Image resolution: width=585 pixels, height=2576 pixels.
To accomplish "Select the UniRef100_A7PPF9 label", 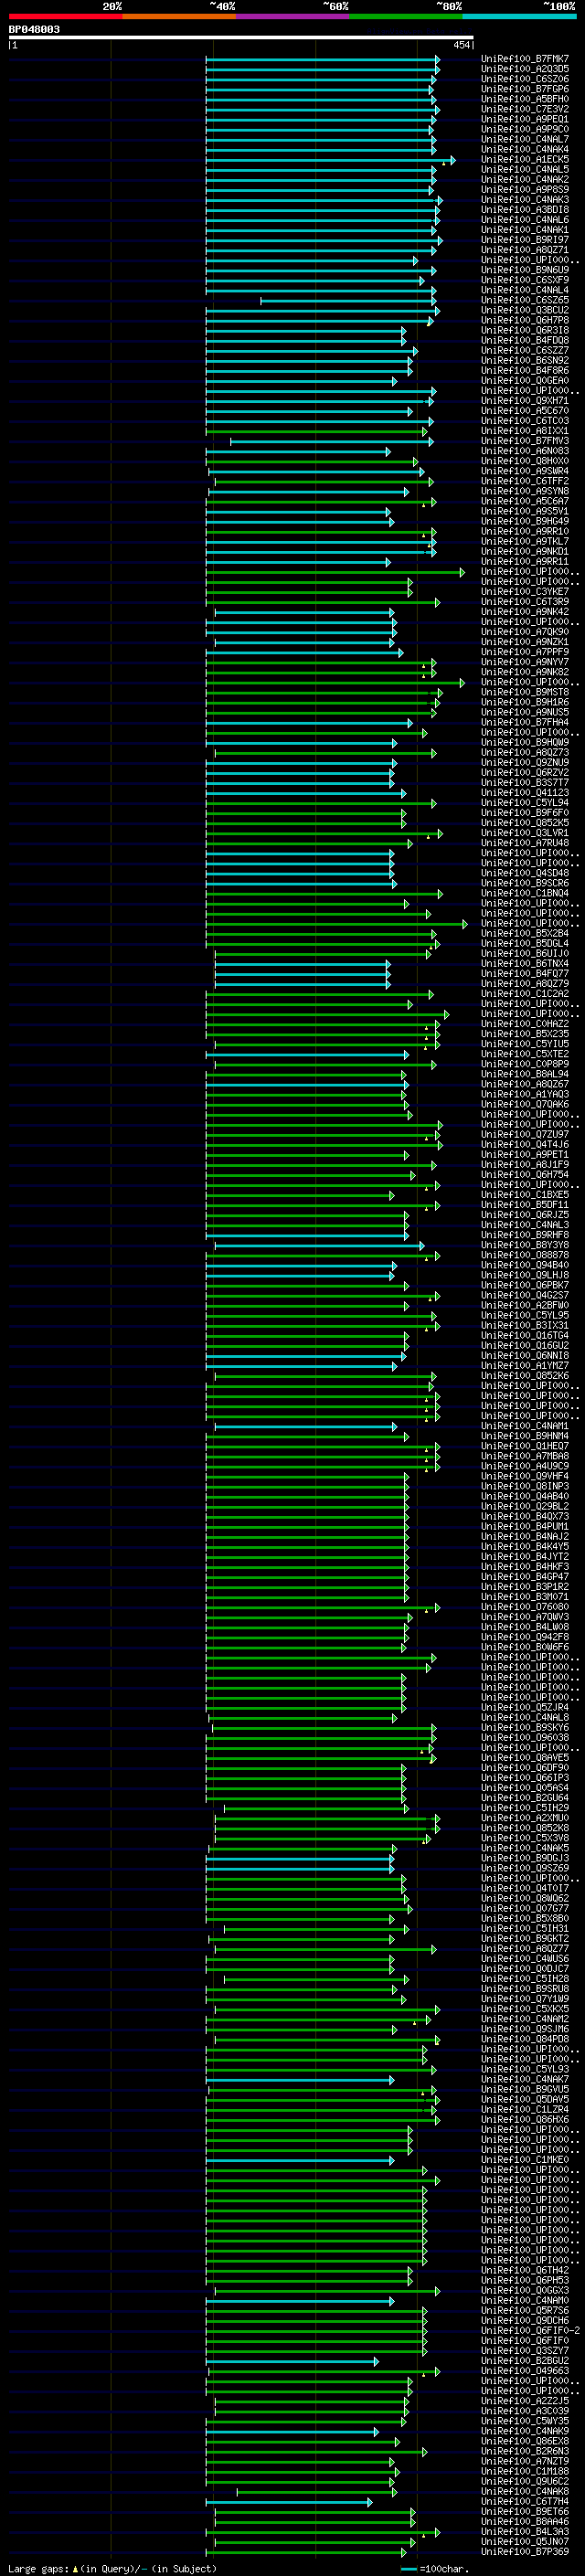I will tap(525, 652).
